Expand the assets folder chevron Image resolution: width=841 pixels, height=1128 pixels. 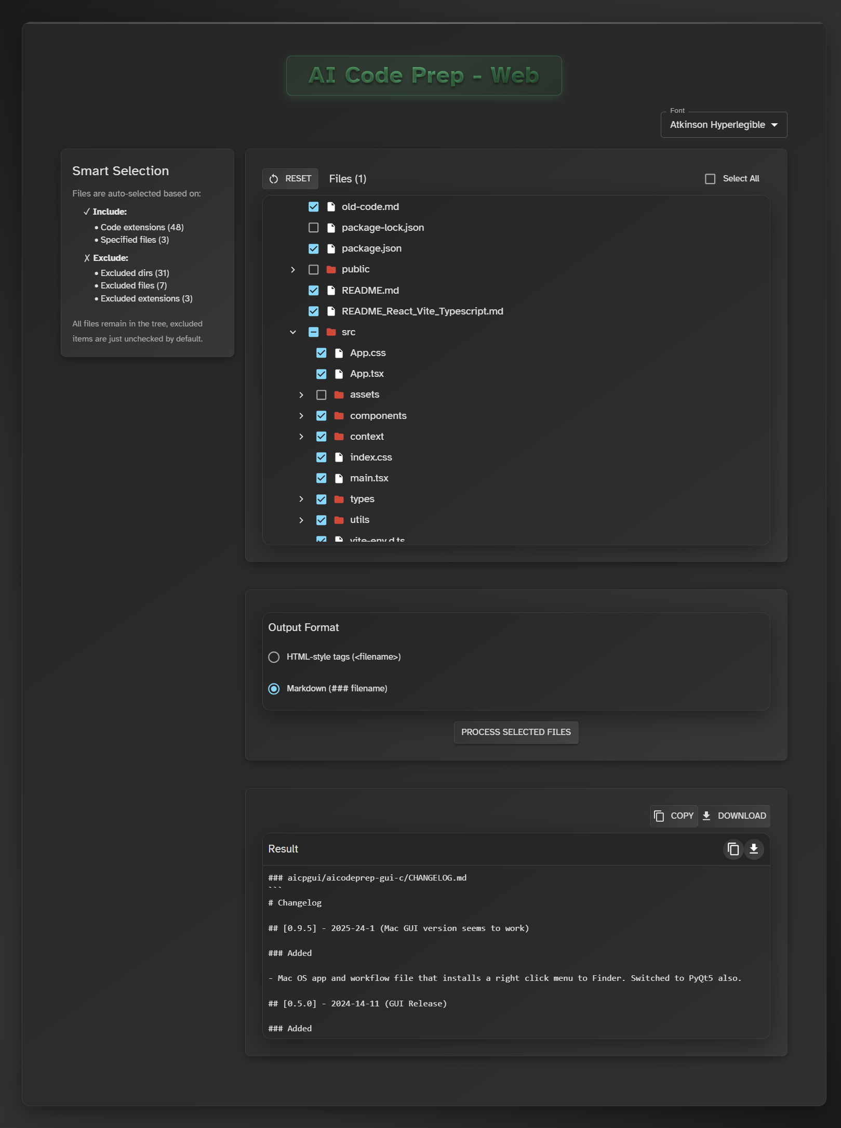click(x=301, y=395)
